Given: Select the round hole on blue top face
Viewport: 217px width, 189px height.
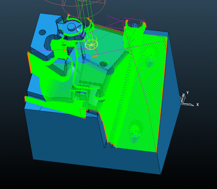Looking at the screenshot, I should [42, 32].
